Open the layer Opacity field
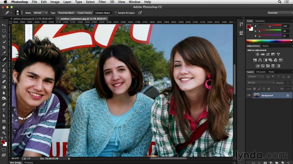293x164 pixels. pyautogui.click(x=288, y=82)
